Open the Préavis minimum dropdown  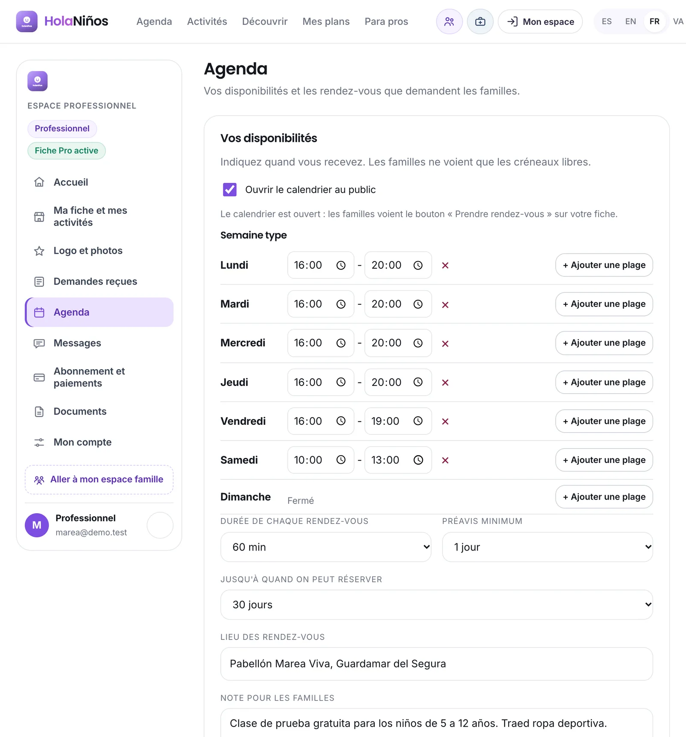tap(548, 547)
